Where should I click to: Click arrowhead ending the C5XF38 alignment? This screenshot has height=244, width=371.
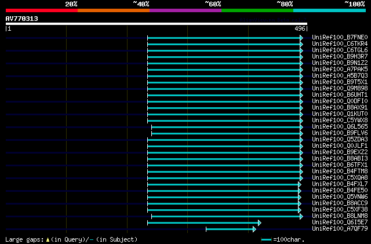click(300, 210)
